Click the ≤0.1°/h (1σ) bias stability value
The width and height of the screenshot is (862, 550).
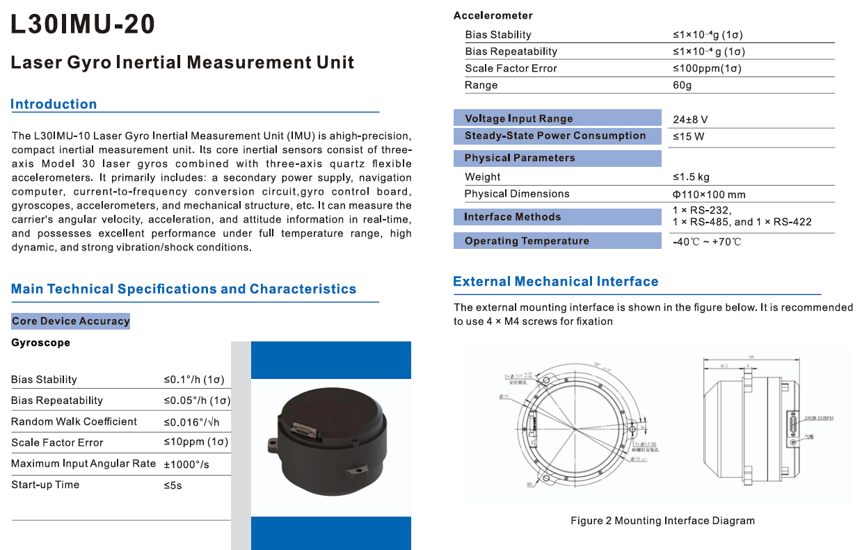click(194, 380)
